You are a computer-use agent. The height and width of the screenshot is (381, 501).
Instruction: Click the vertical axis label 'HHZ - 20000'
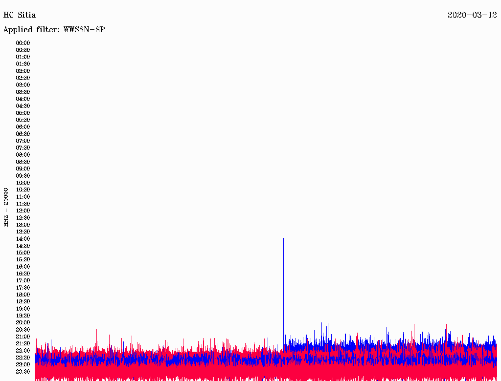point(6,207)
